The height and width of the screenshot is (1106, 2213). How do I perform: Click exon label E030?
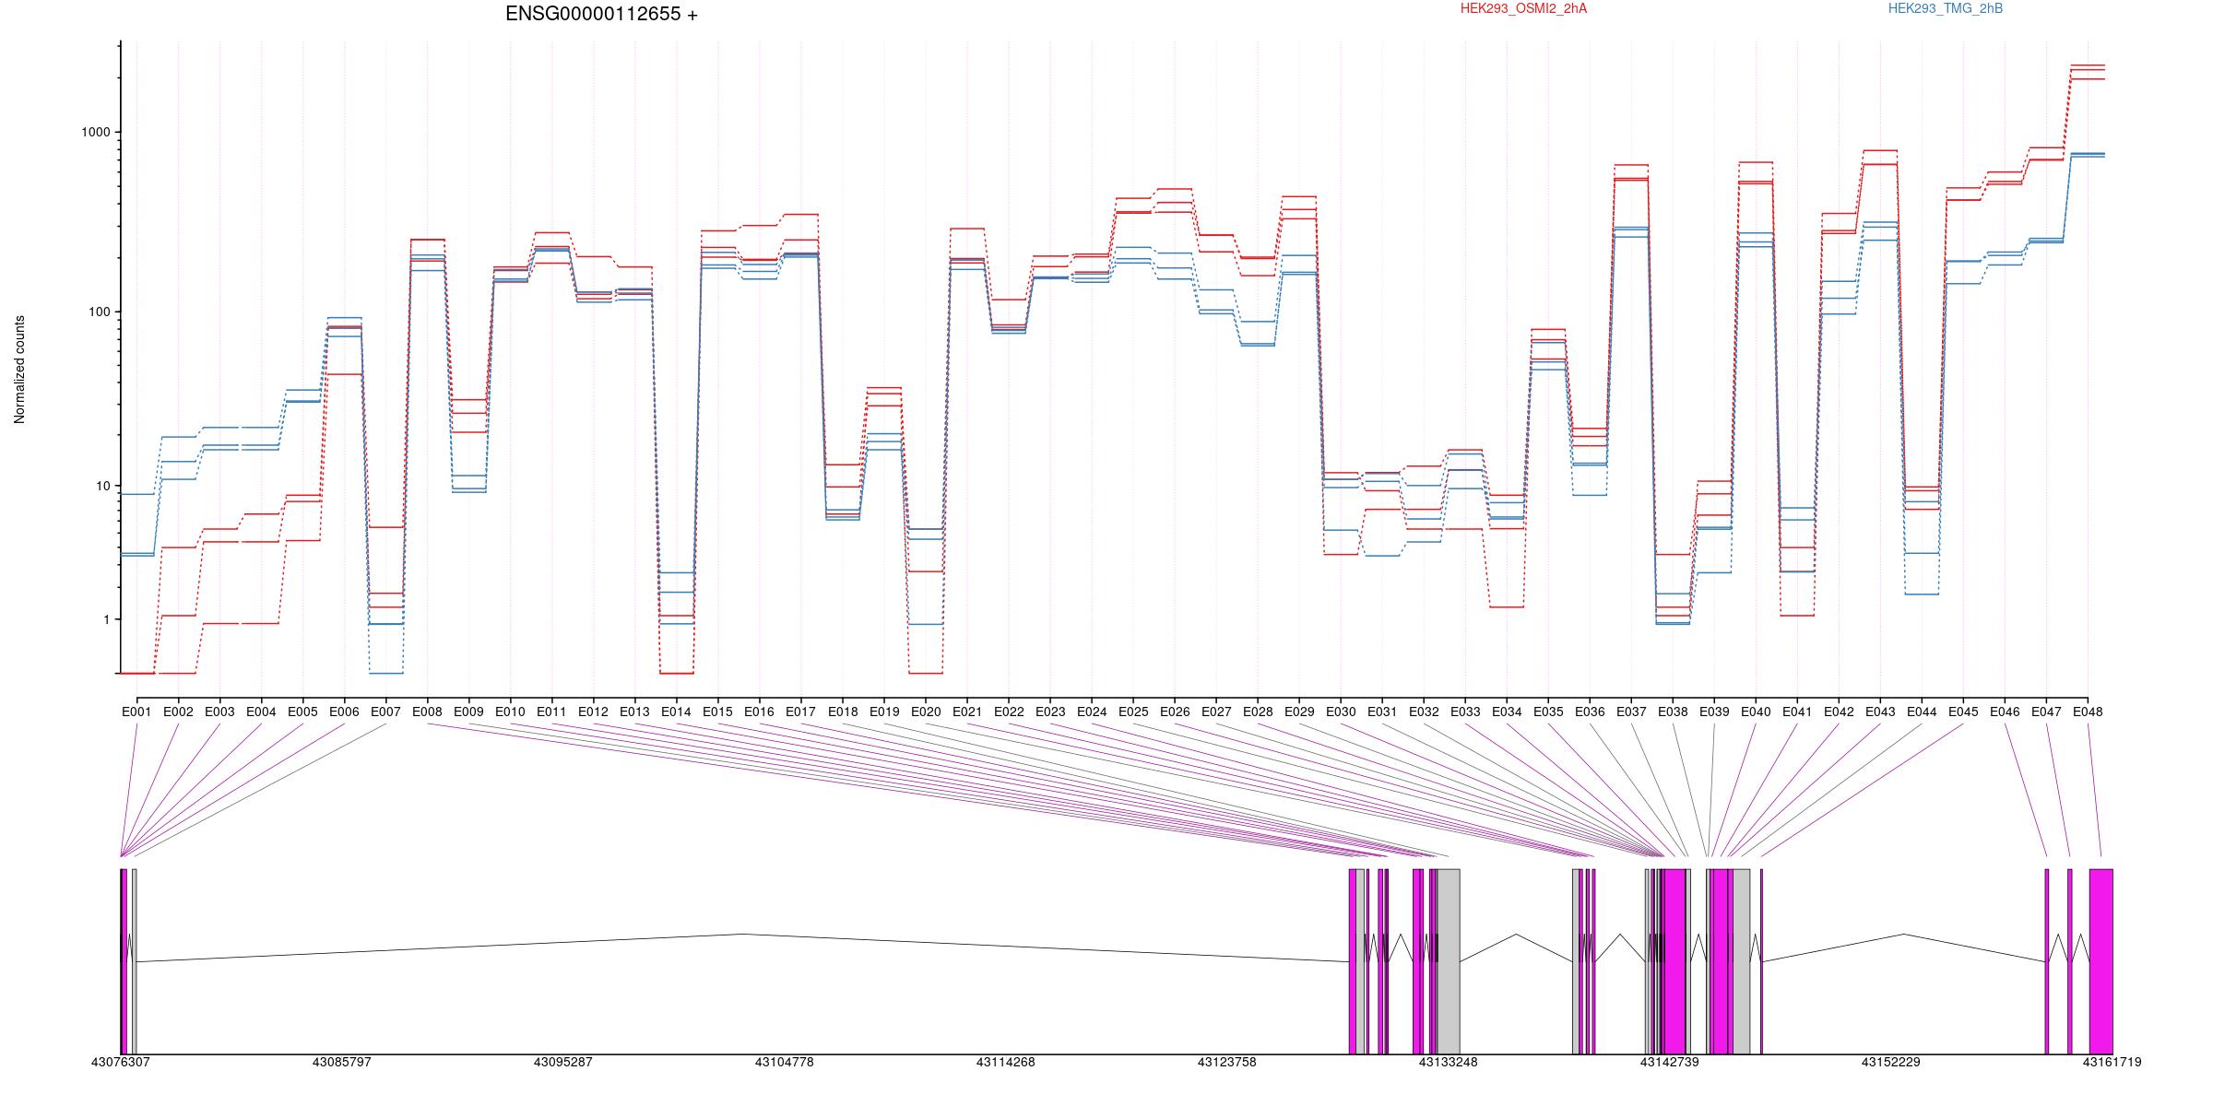click(x=1341, y=712)
